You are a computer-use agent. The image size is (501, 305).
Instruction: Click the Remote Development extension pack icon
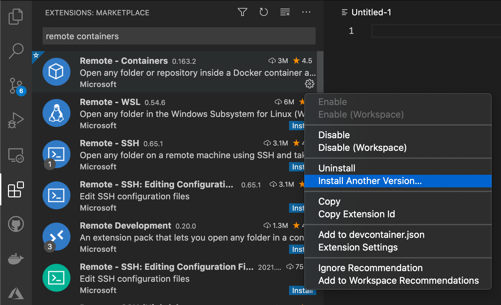click(x=56, y=237)
